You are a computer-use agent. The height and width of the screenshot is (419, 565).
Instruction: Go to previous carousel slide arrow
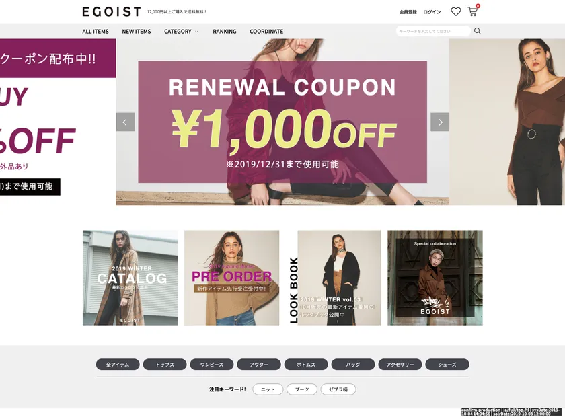[125, 122]
